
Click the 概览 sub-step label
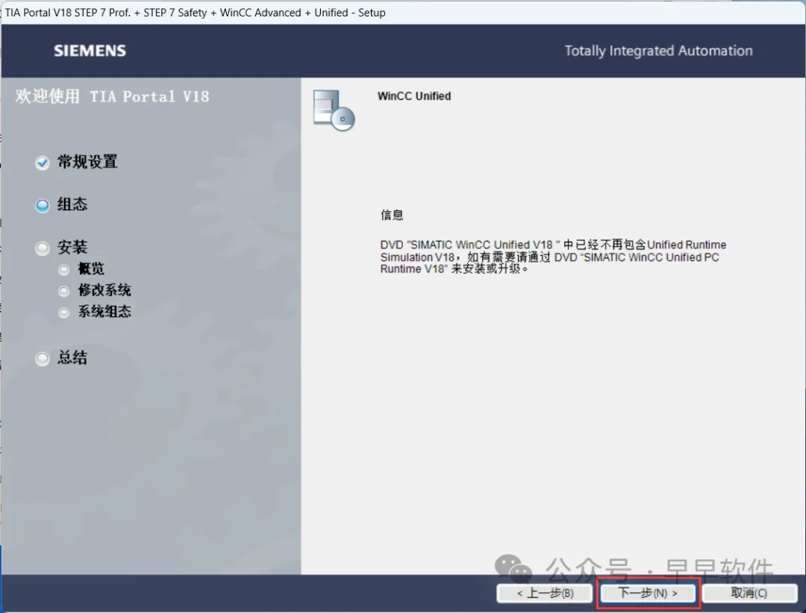pos(91,268)
